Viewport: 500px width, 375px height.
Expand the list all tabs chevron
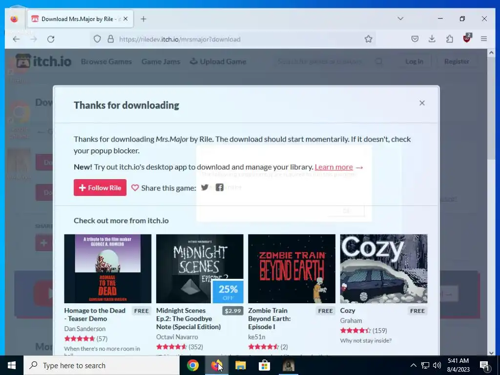pos(400,19)
